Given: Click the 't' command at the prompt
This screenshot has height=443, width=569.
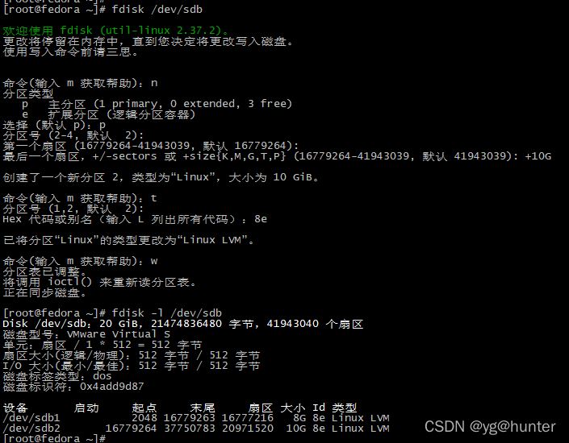Looking at the screenshot, I should (154, 198).
